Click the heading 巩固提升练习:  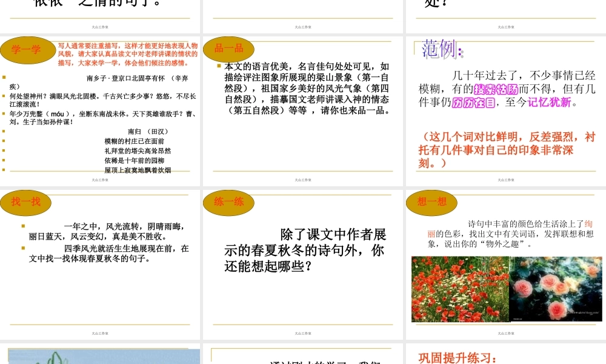coord(457,358)
